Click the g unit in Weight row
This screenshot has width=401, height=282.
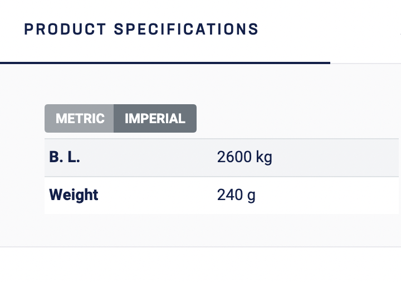coord(251,196)
